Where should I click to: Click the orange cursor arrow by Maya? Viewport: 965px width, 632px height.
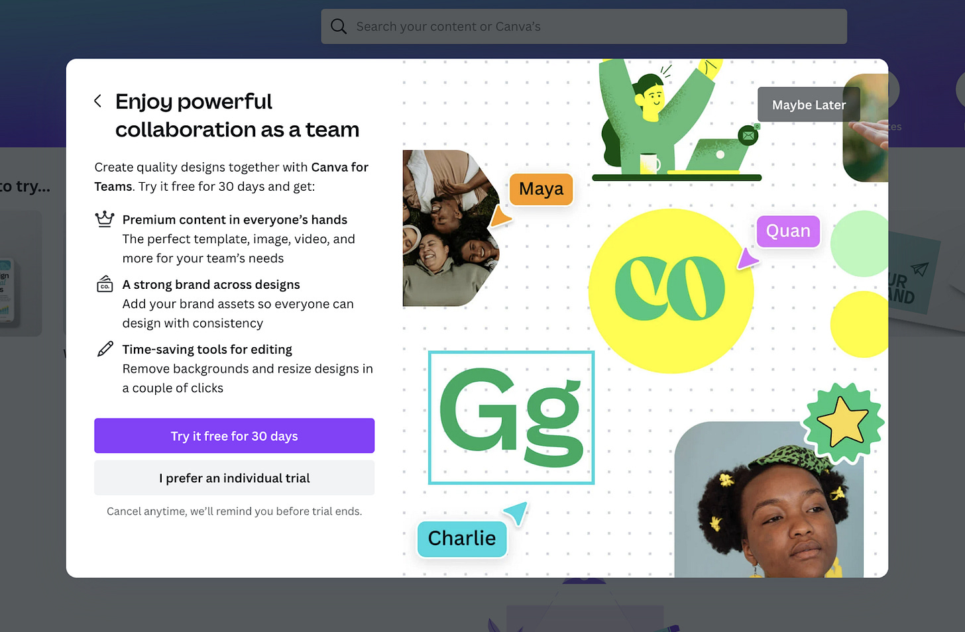[x=500, y=217]
